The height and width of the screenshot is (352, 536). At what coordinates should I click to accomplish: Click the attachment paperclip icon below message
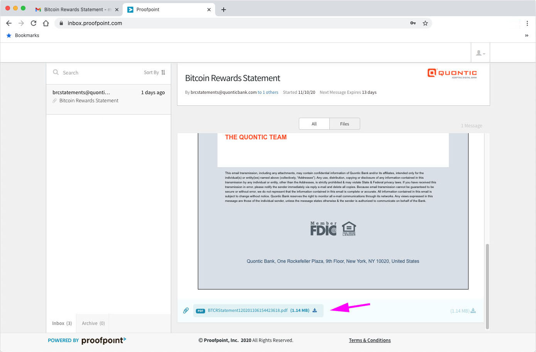(x=186, y=310)
